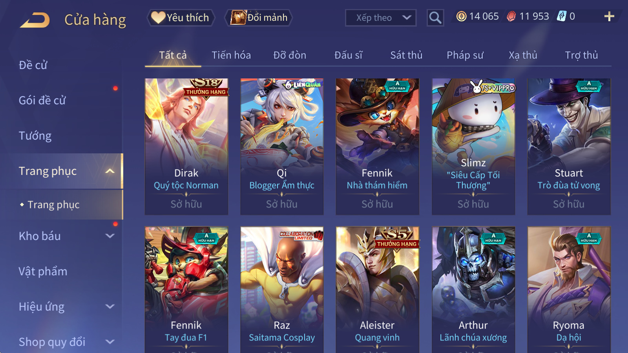The height and width of the screenshot is (353, 628).
Task: Select the Tiến hóa tab
Action: 231,55
